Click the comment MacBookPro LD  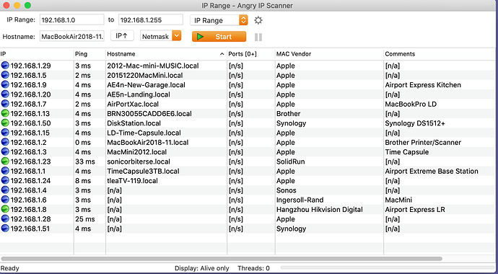(x=411, y=104)
